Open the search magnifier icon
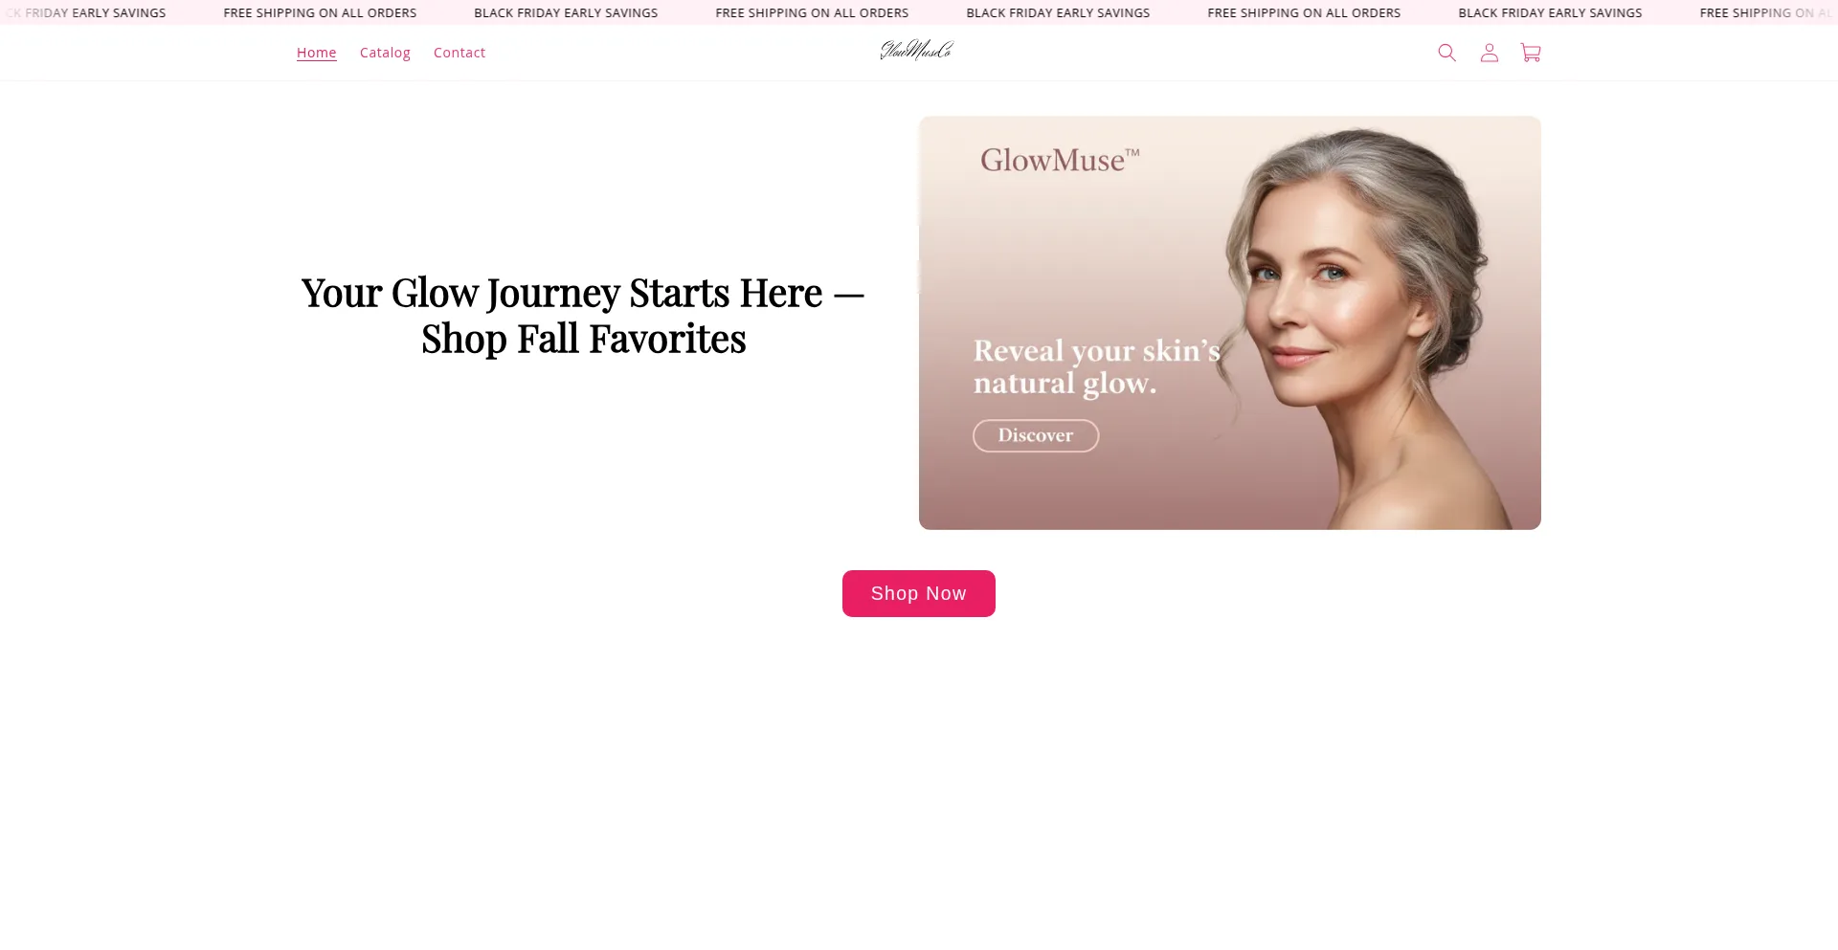Image resolution: width=1838 pixels, height=950 pixels. 1446,53
